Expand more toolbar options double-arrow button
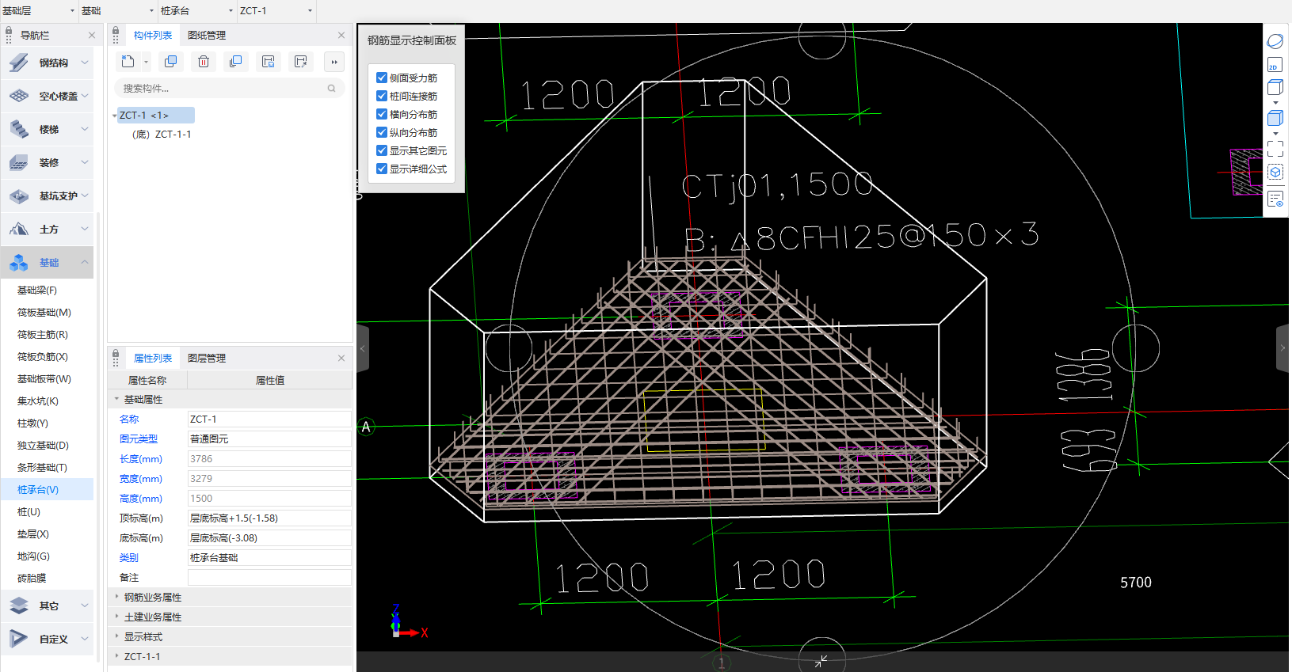 click(x=334, y=62)
